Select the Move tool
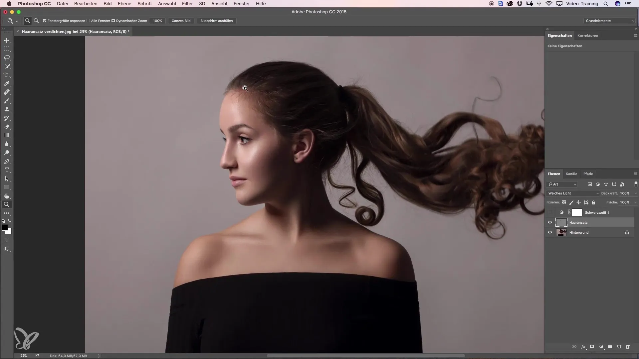 coord(7,40)
